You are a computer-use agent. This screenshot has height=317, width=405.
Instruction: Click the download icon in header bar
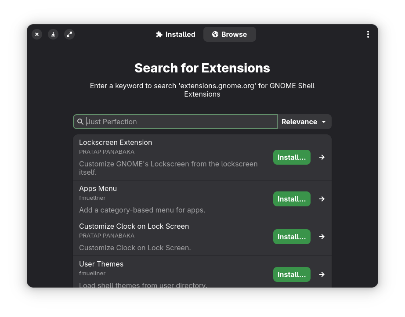pyautogui.click(x=53, y=34)
